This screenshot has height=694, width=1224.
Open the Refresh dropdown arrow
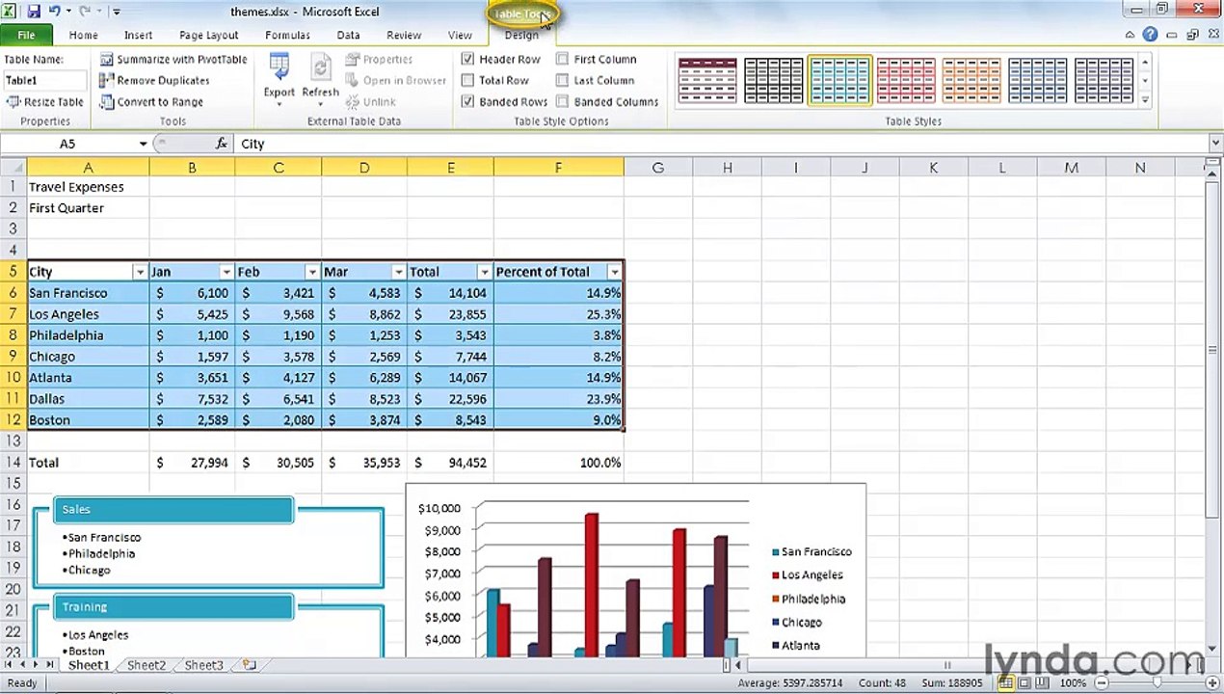coord(320,104)
